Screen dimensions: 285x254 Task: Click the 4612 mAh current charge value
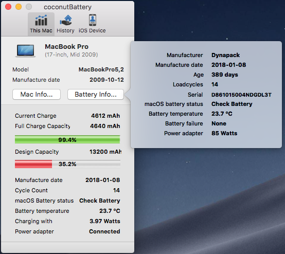[x=105, y=116]
